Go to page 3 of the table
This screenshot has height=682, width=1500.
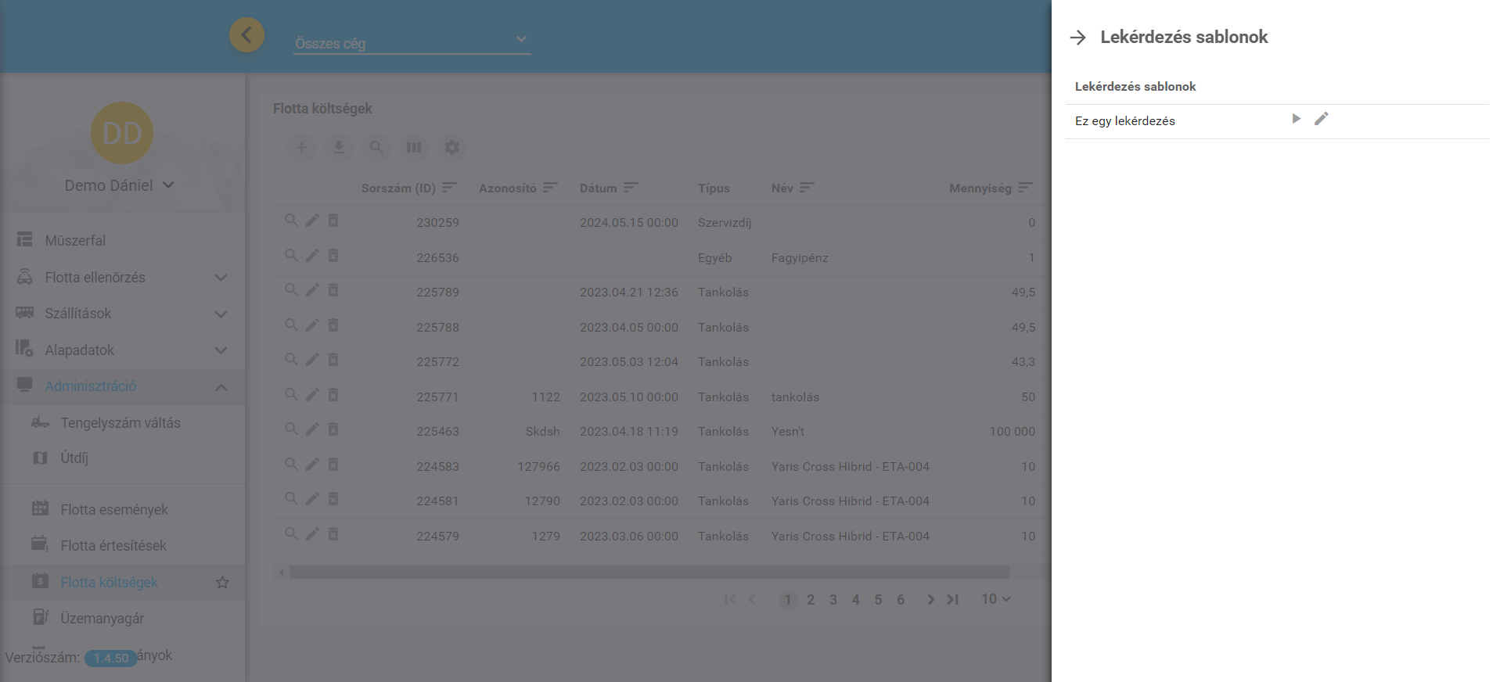pyautogui.click(x=833, y=600)
